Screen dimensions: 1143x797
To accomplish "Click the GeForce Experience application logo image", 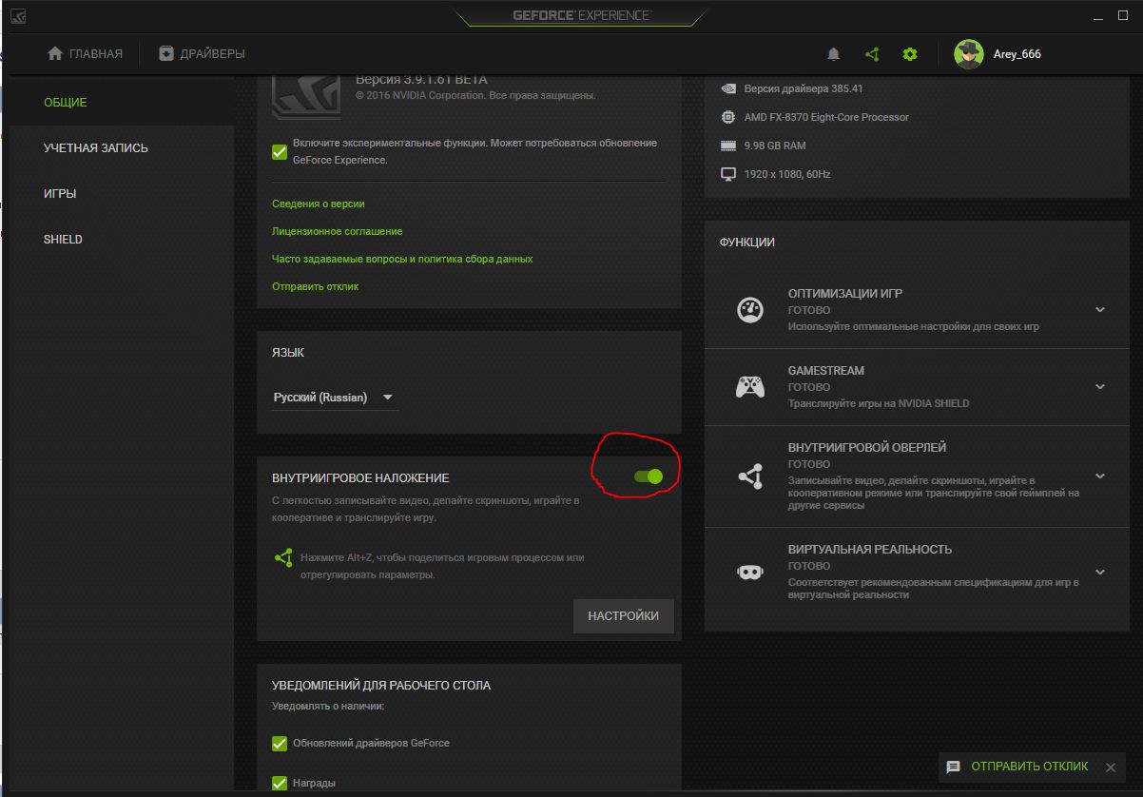I will 306,95.
